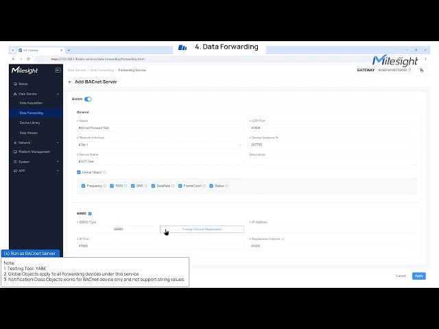The image size is (439, 329).
Task: Reload the page with the browser refresh icon
Action: [28, 59]
